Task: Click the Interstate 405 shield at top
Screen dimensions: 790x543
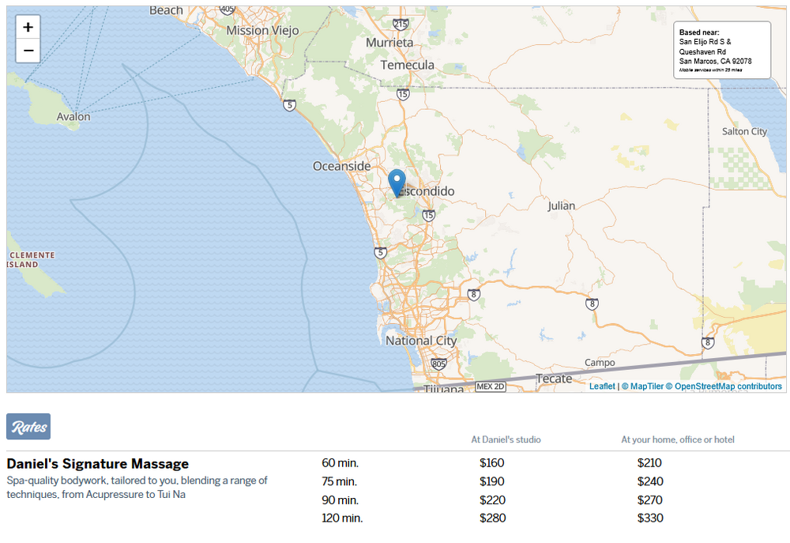Action: point(228,9)
